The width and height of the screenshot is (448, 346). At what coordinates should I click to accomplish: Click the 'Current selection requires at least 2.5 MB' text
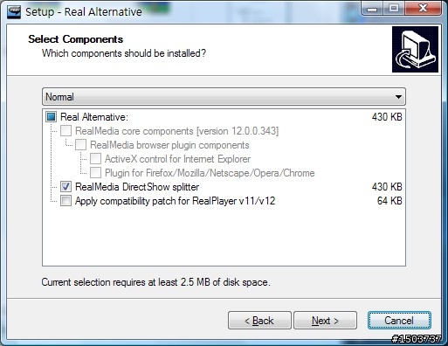click(155, 282)
